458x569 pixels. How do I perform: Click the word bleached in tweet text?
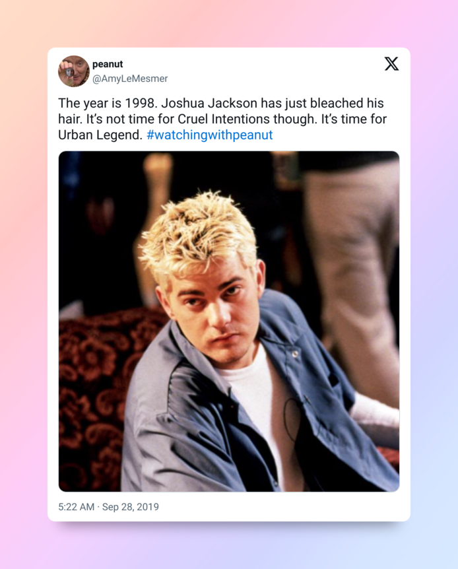pos(337,103)
